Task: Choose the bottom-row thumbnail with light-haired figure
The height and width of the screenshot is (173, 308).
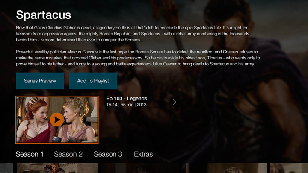Action: 227,168
